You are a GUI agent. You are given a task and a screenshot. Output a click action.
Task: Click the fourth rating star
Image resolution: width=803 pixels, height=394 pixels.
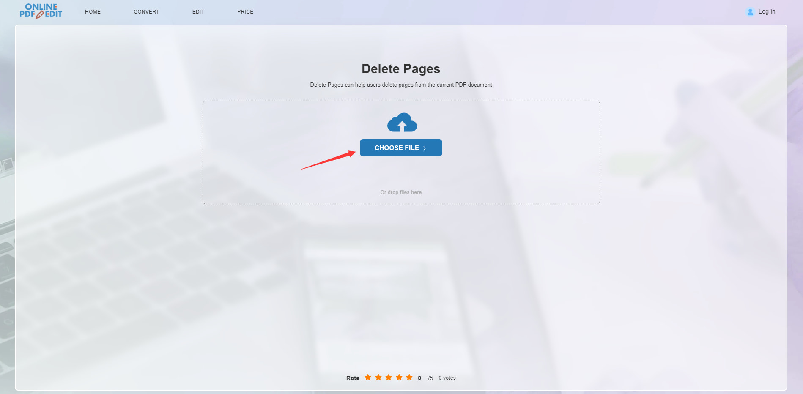399,377
